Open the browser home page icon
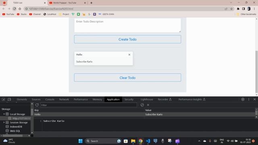The height and width of the screenshot is (145, 258). tap(20, 9)
